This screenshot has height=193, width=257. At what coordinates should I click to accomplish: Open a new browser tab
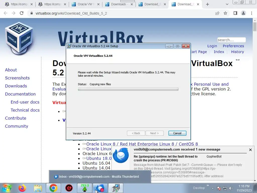pyautogui.click(x=208, y=5)
